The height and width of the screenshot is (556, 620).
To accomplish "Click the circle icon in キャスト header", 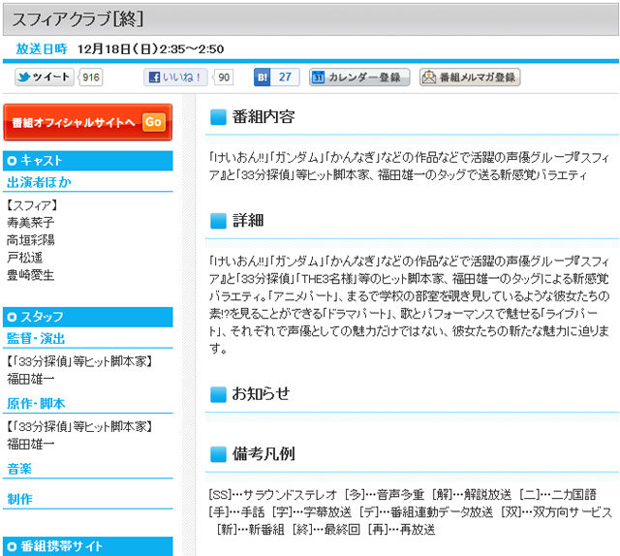I will [x=12, y=161].
